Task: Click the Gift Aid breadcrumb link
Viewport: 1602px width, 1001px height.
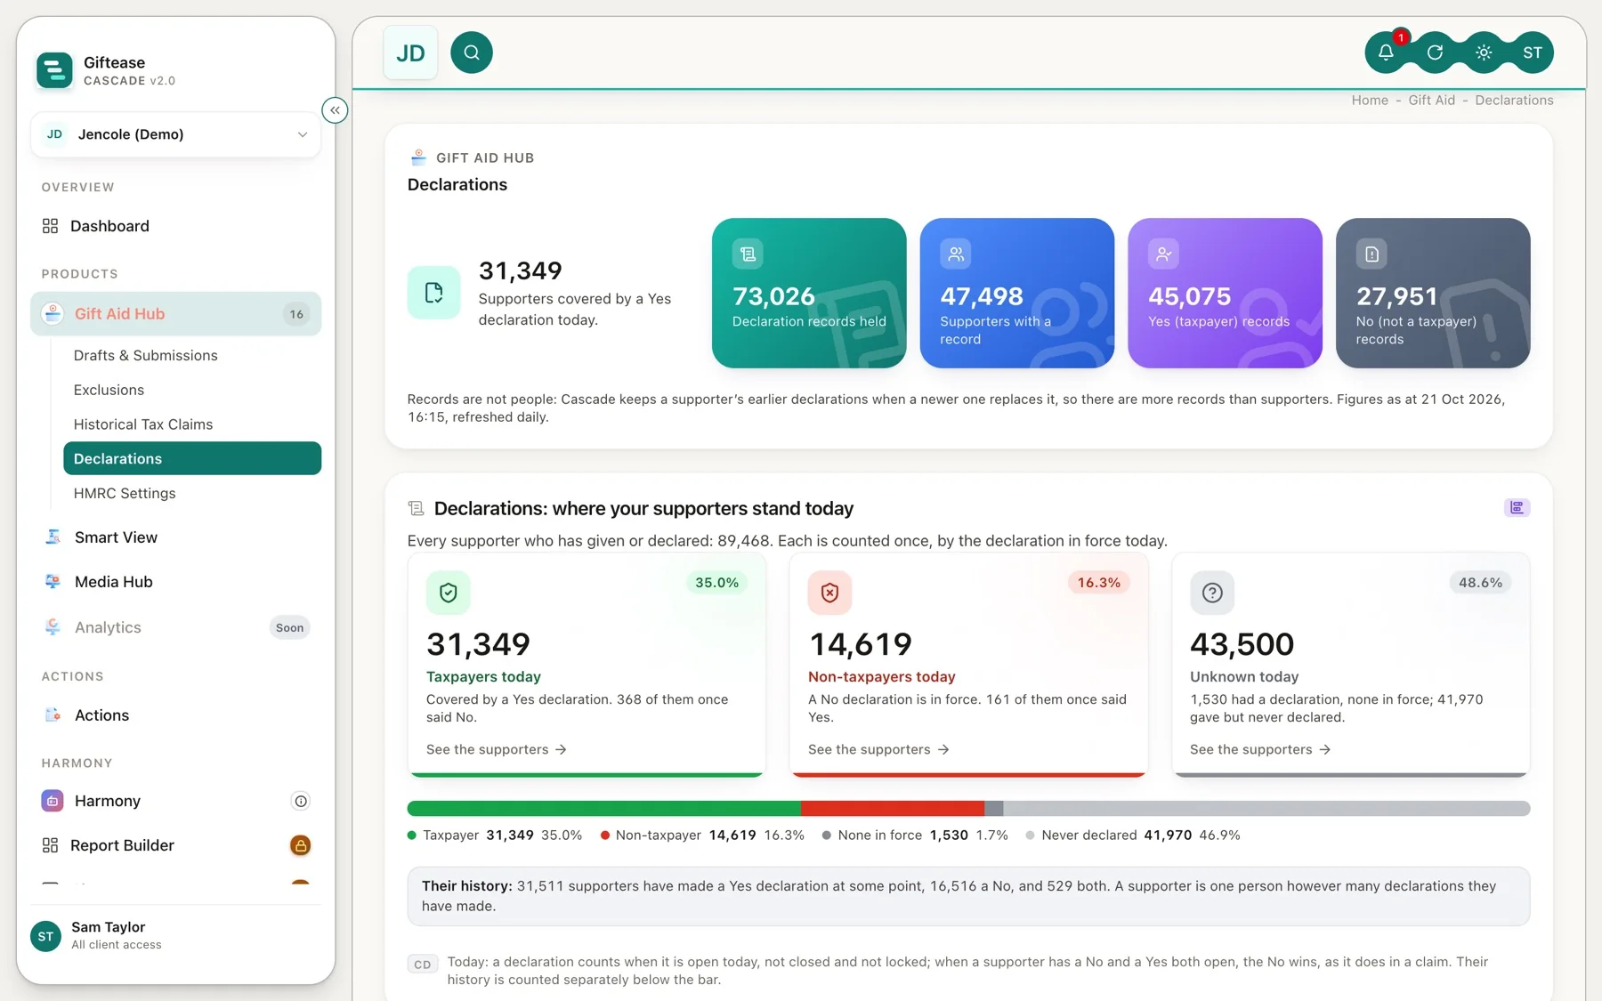Action: pyautogui.click(x=1431, y=101)
